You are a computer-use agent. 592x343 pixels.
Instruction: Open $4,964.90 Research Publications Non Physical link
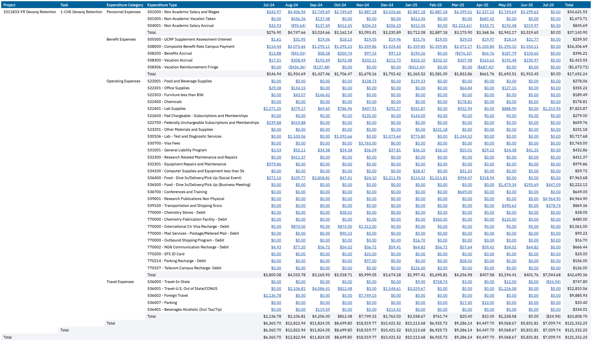[552, 199]
